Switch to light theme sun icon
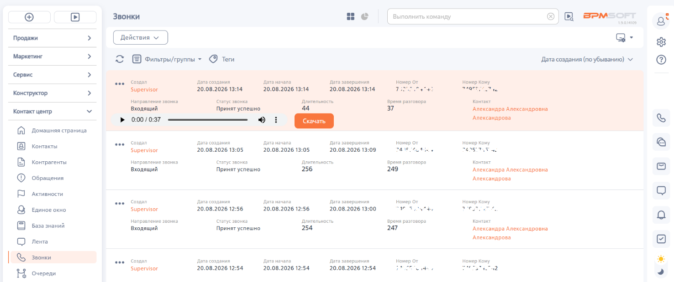 [661, 259]
